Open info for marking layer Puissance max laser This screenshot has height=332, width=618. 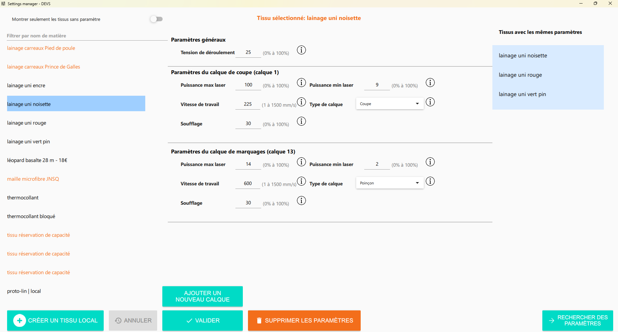click(301, 162)
